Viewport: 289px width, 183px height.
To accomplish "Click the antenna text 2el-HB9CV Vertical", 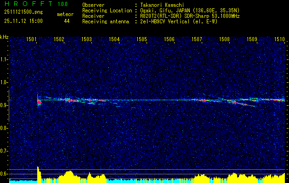I will tap(165, 22).
